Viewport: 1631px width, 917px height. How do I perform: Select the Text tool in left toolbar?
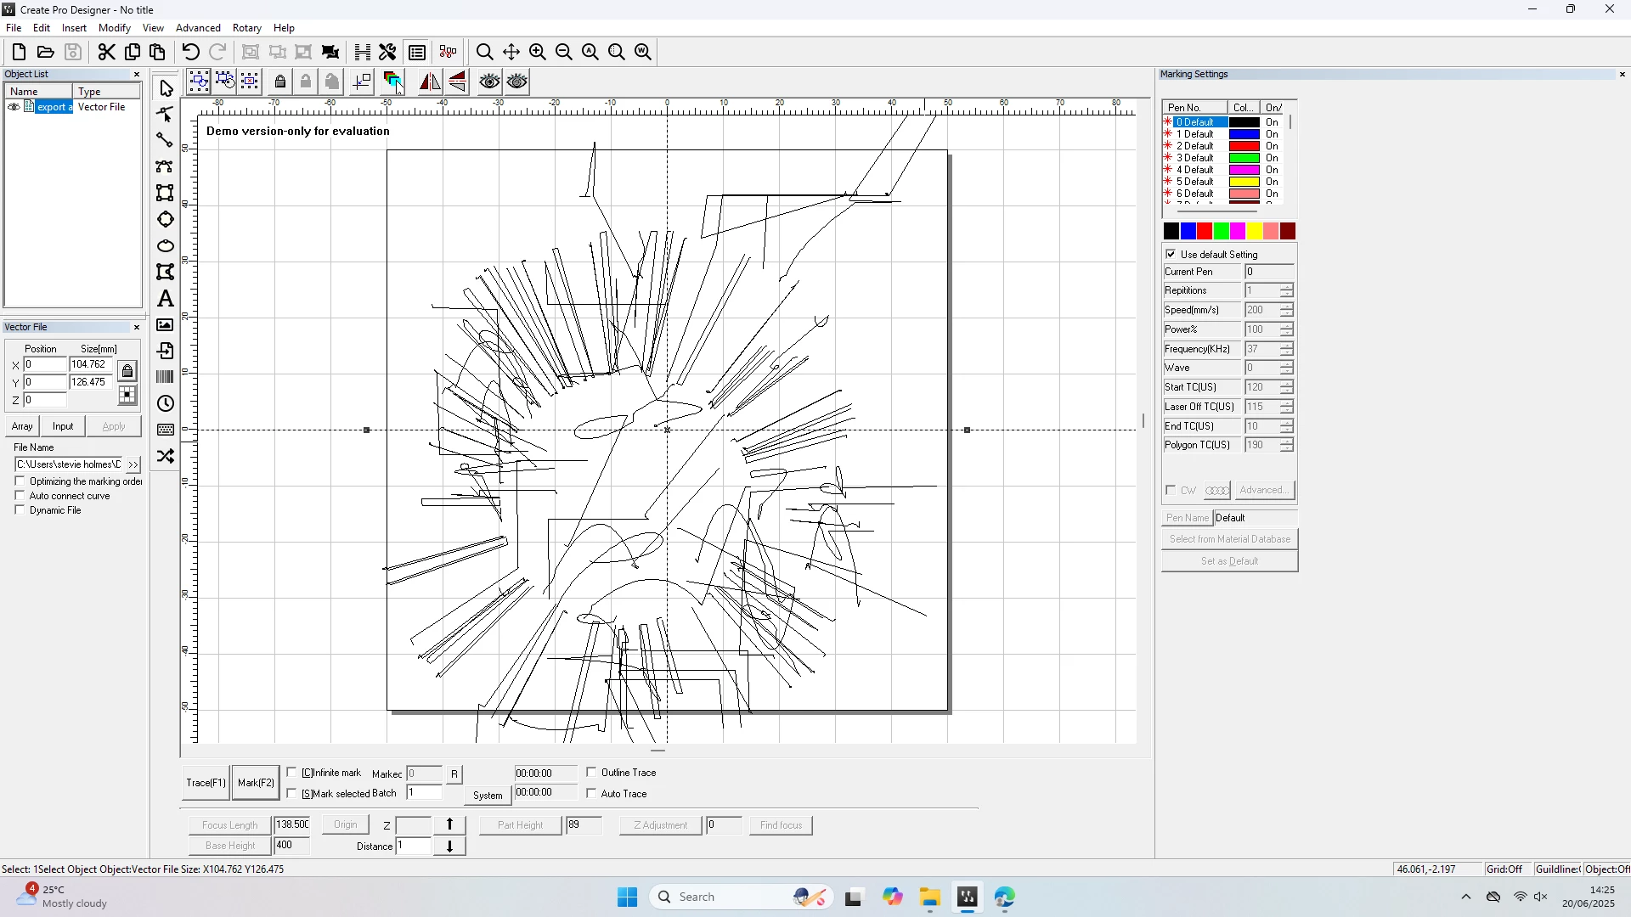[166, 299]
